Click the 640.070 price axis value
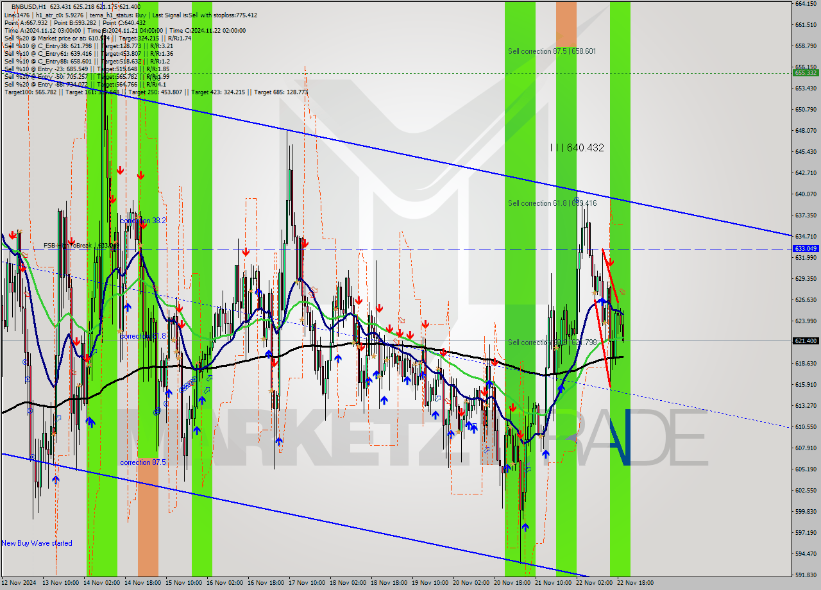 [x=806, y=194]
